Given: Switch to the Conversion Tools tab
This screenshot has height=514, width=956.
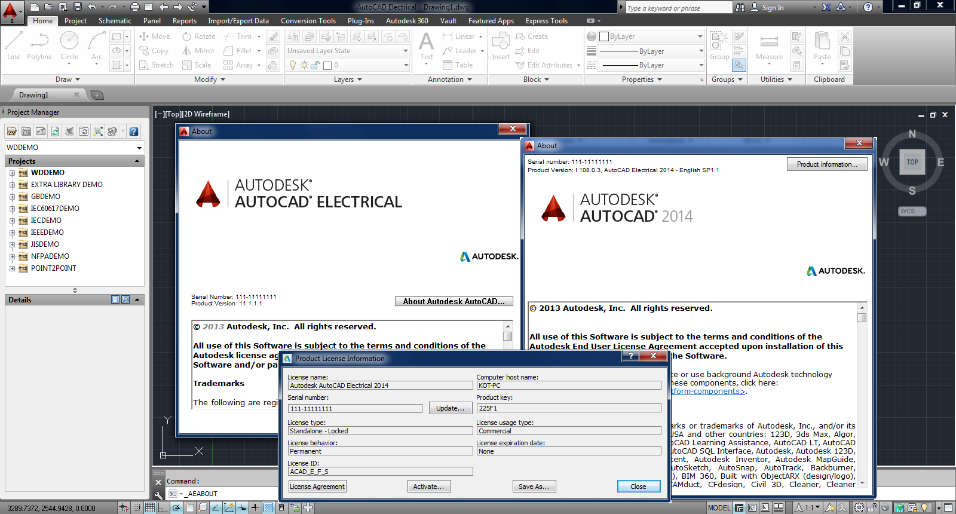Looking at the screenshot, I should [x=308, y=21].
